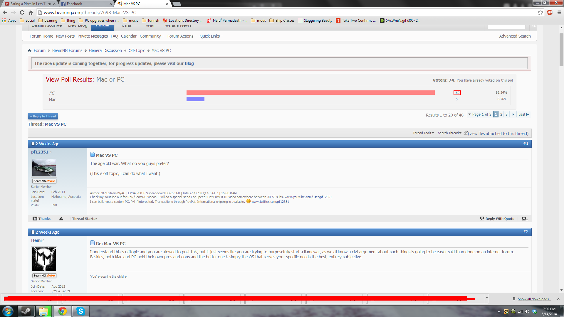The width and height of the screenshot is (564, 317).
Task: Go to page 2 of the thread
Action: [x=501, y=114]
